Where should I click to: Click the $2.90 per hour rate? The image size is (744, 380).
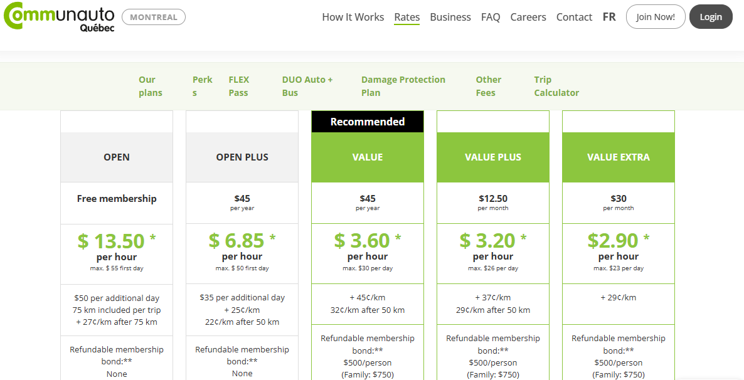(619, 246)
